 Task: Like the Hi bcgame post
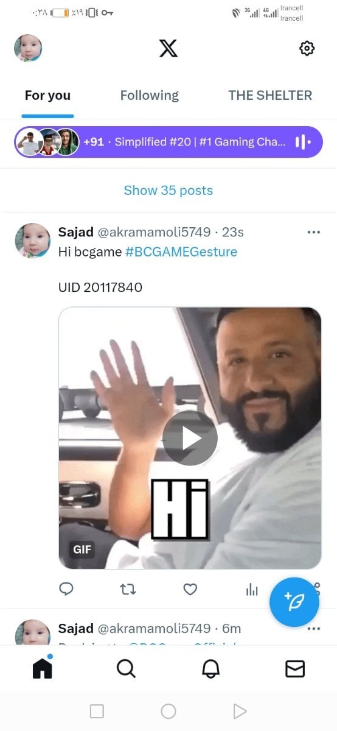(190, 589)
